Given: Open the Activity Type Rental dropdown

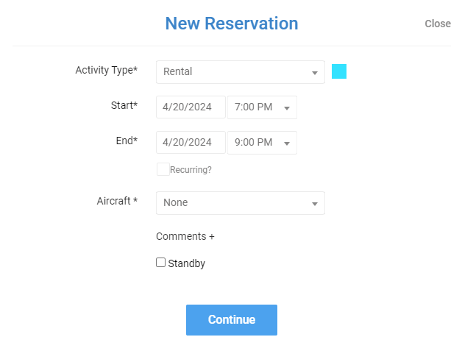Looking at the screenshot, I should tap(240, 72).
